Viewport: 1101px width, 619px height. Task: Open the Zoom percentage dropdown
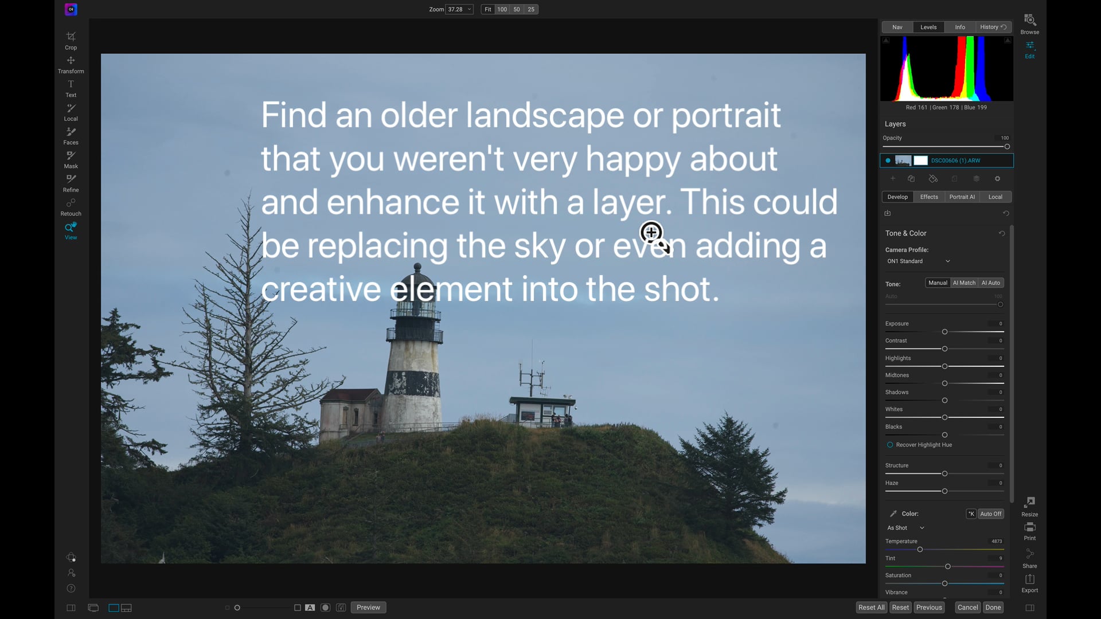point(460,9)
